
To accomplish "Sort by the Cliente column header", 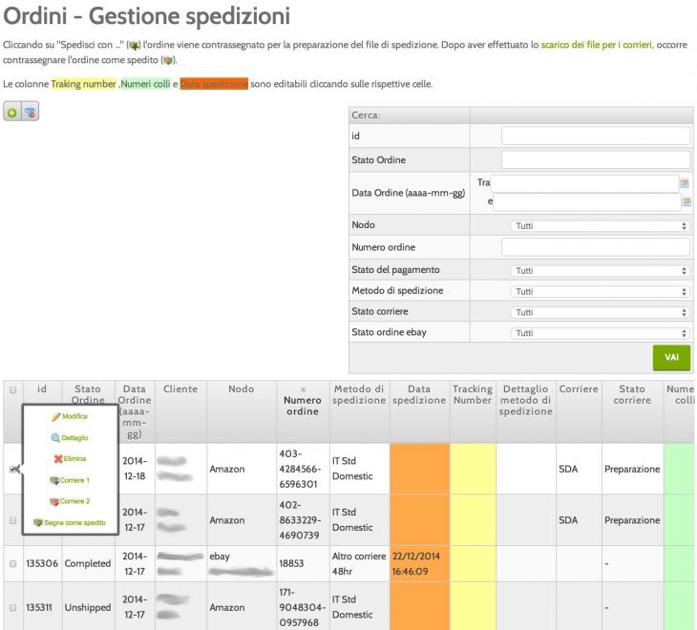I will (180, 388).
